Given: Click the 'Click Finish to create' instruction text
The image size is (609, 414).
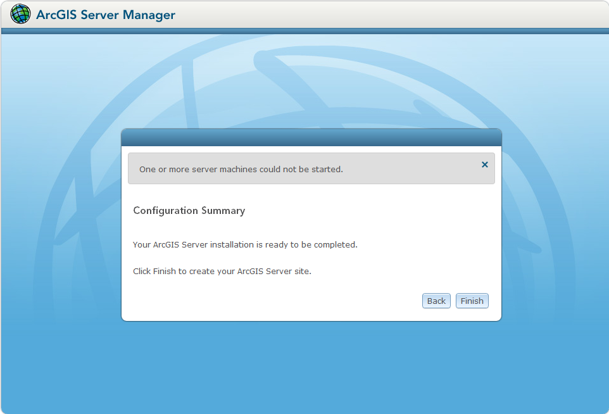Looking at the screenshot, I should 222,271.
